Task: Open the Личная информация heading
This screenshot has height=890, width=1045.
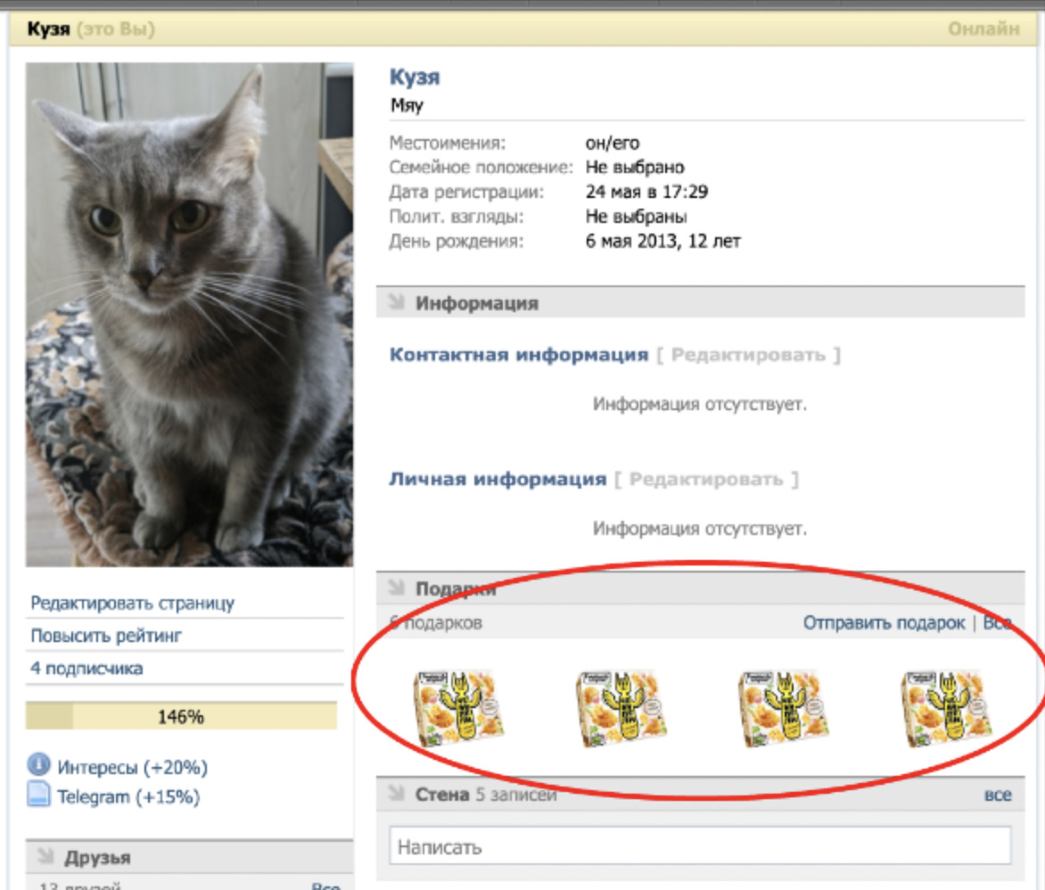Action: [x=498, y=479]
